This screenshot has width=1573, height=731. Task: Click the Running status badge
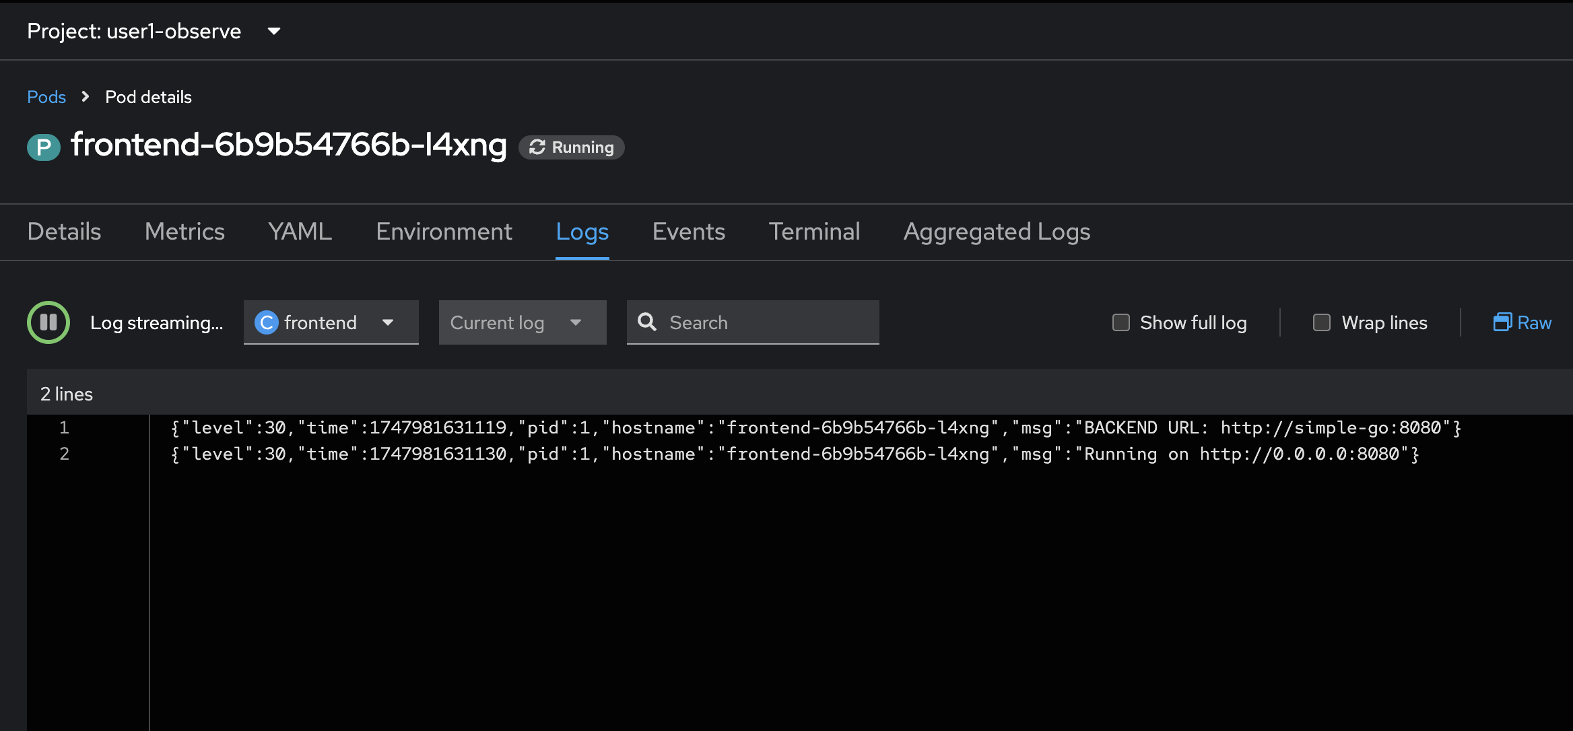point(571,147)
